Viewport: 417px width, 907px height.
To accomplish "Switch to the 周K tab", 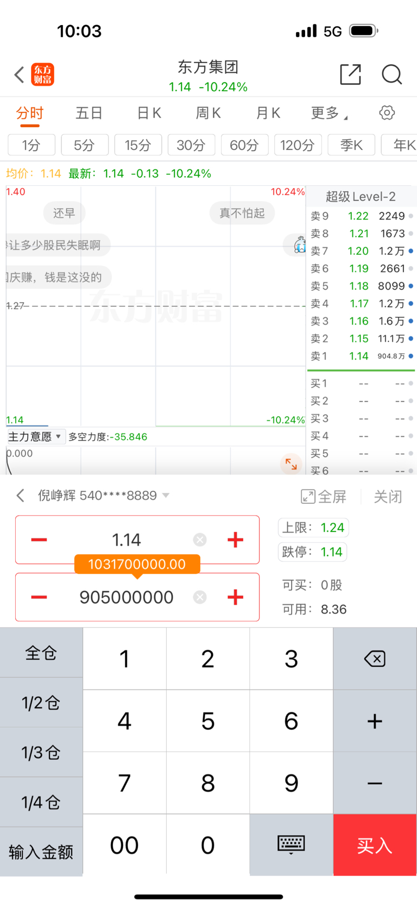I will pos(208,113).
